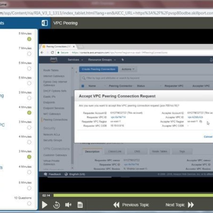Click the outer browser address bar URL
Viewport: 213px width, 213px height.
(106, 13)
